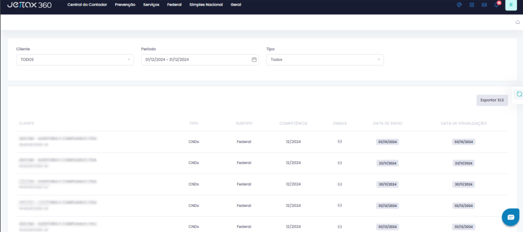Sort by DATA DE VISUALIZAÇÃO column header
The image size is (523, 232).
(x=463, y=123)
